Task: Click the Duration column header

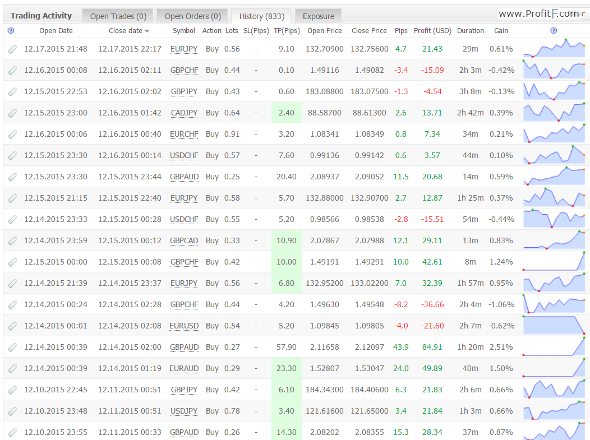Action: click(x=471, y=31)
